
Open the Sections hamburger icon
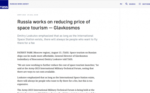tap(140, 4)
